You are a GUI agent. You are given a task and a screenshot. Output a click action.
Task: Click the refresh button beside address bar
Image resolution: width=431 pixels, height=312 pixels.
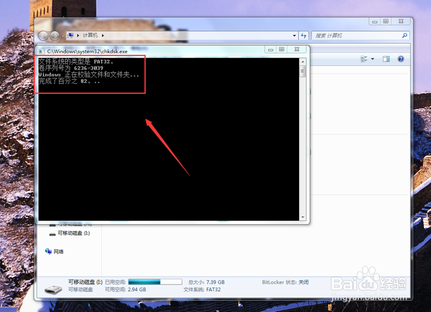pyautogui.click(x=303, y=36)
